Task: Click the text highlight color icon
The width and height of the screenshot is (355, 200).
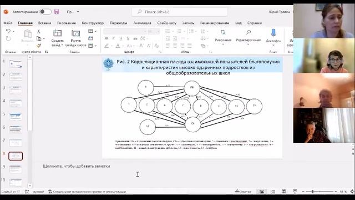Action: point(106,46)
